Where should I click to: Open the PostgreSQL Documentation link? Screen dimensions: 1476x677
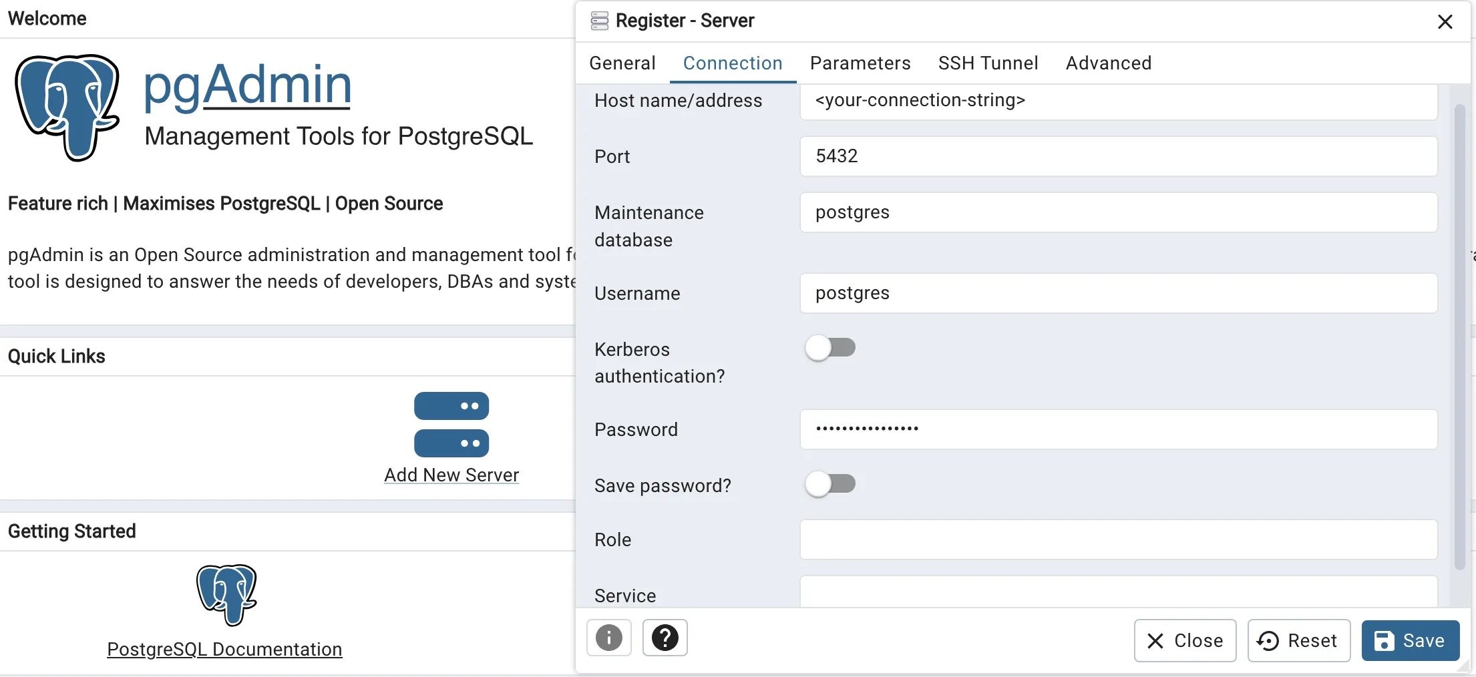click(224, 649)
